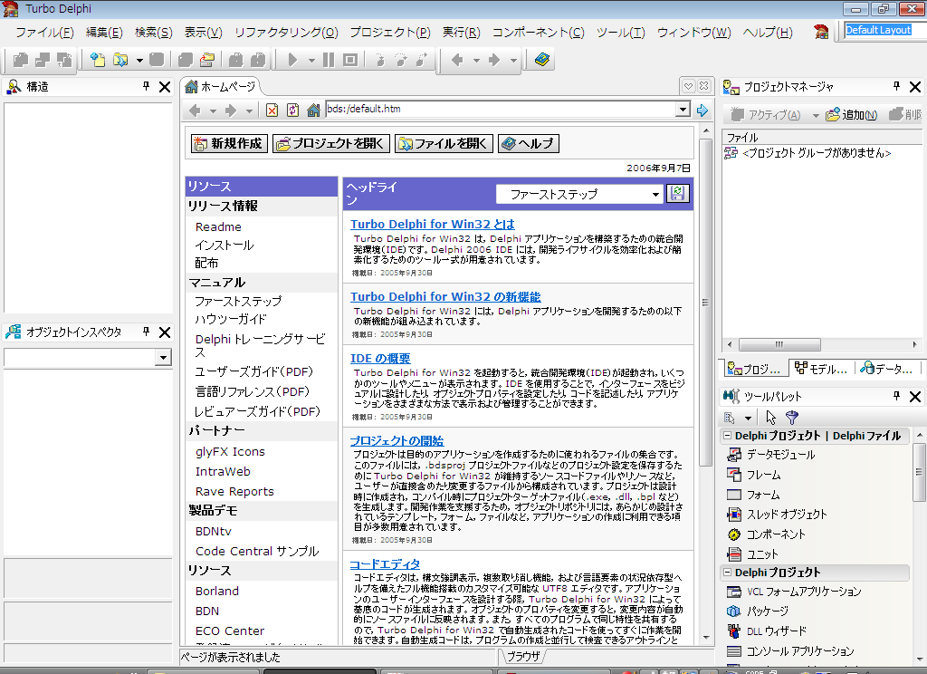Click the Help book toolbar icon

(542, 60)
